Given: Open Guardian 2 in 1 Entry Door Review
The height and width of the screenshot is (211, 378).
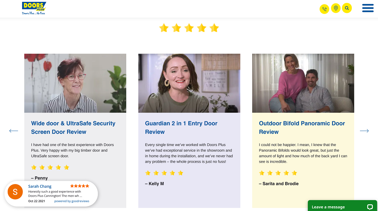Looking at the screenshot, I should point(181,127).
